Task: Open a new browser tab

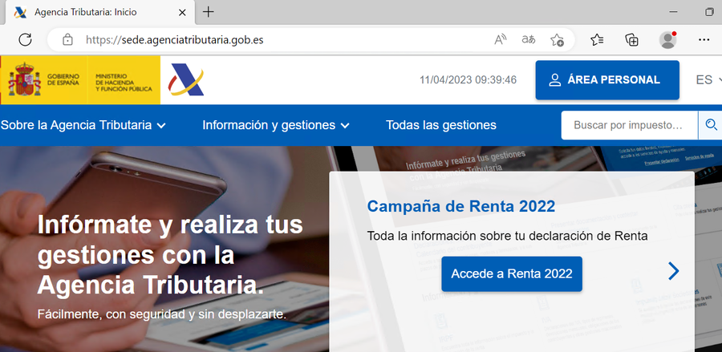Action: tap(209, 12)
